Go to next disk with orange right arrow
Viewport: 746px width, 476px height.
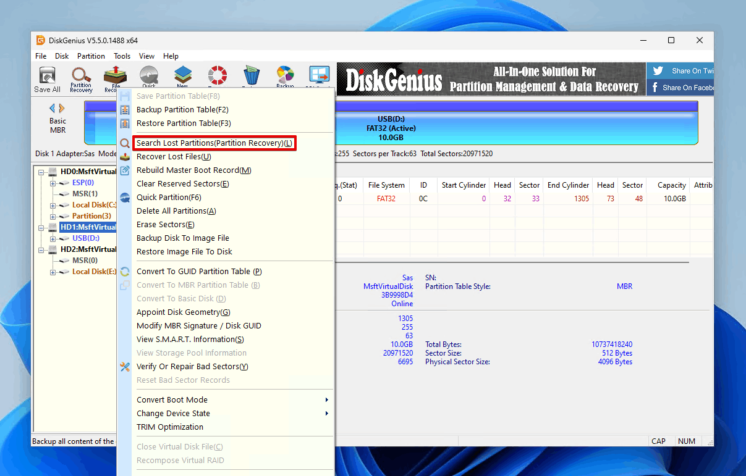pos(62,108)
